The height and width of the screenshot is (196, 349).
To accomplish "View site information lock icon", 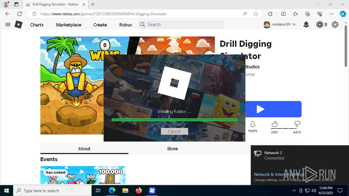I will click(34, 14).
